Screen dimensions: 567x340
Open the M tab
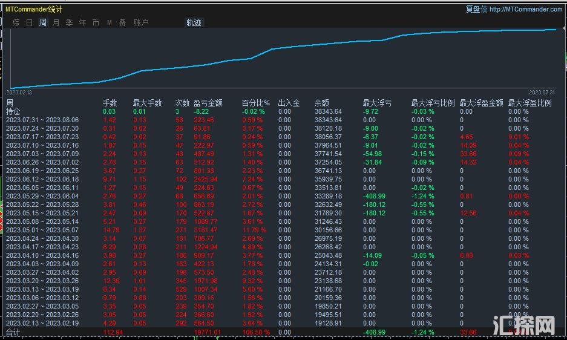pos(110,22)
